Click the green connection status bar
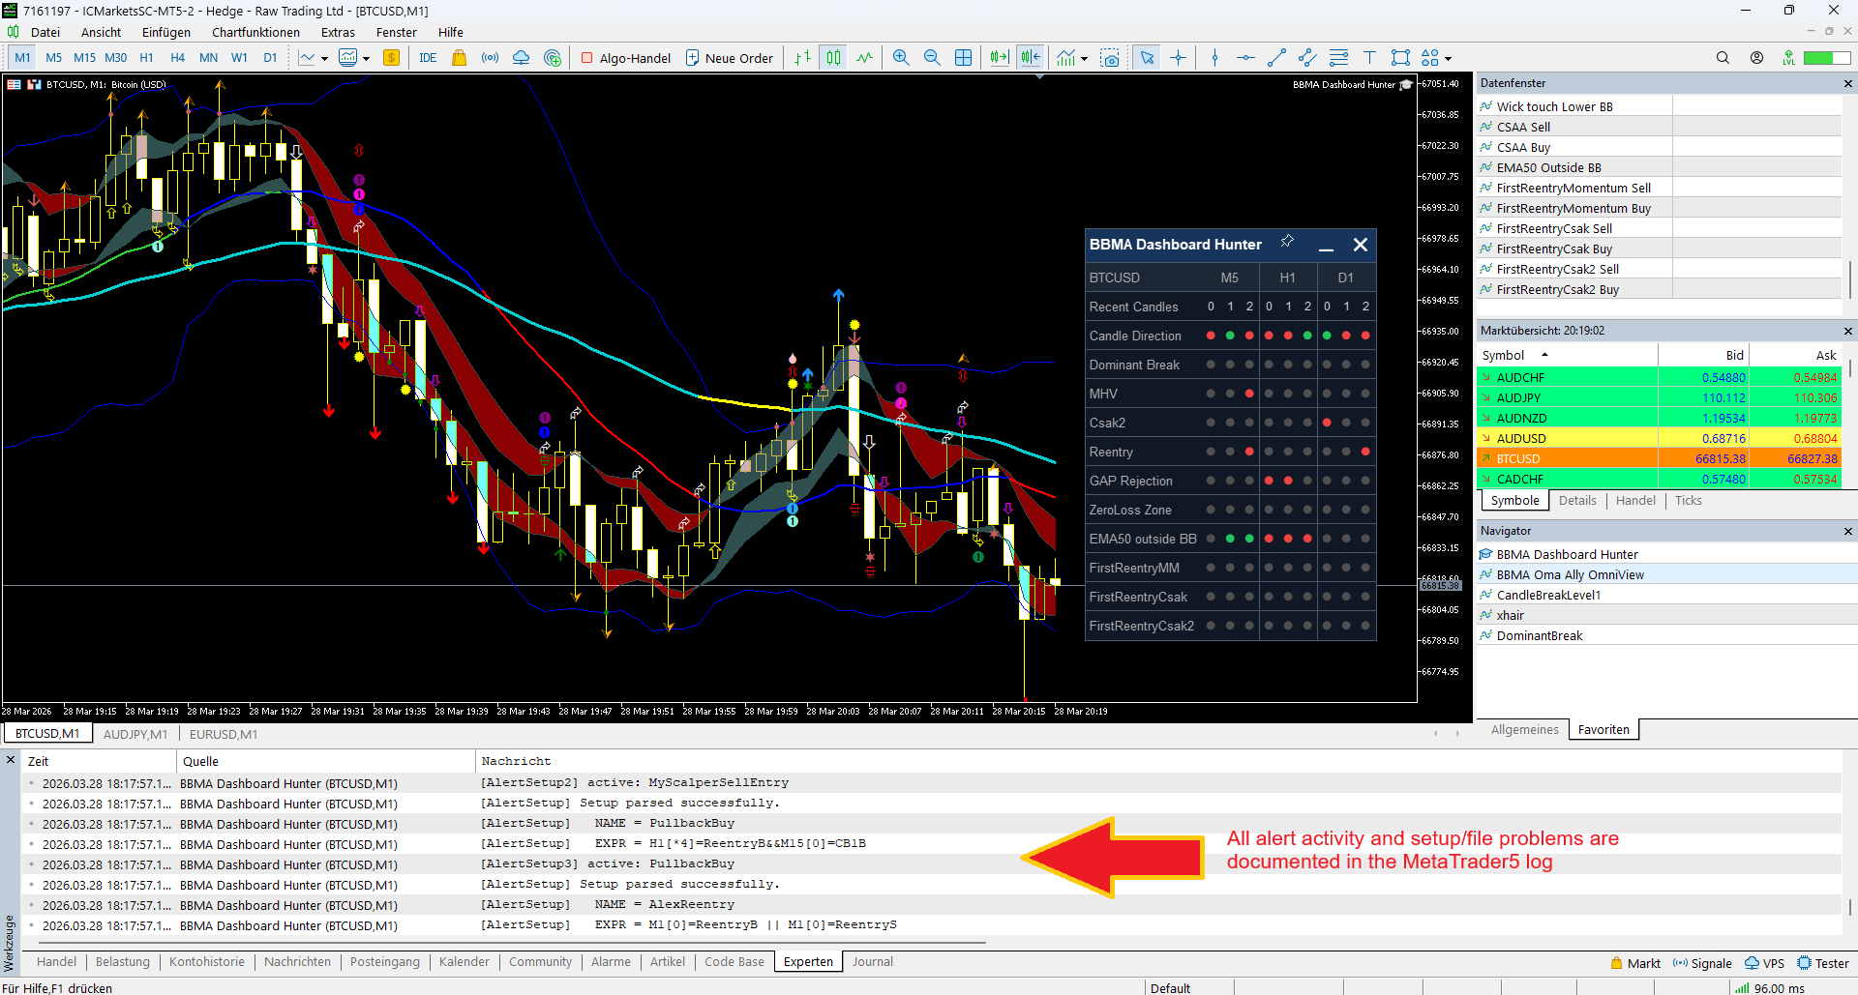Viewport: 1858px width, 995px height. [x=1827, y=58]
